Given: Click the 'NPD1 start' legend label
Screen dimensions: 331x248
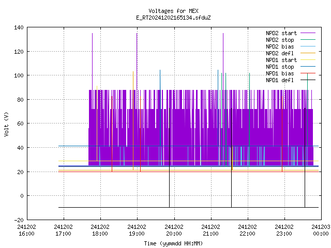Looking at the screenshot, I should click(x=281, y=60).
